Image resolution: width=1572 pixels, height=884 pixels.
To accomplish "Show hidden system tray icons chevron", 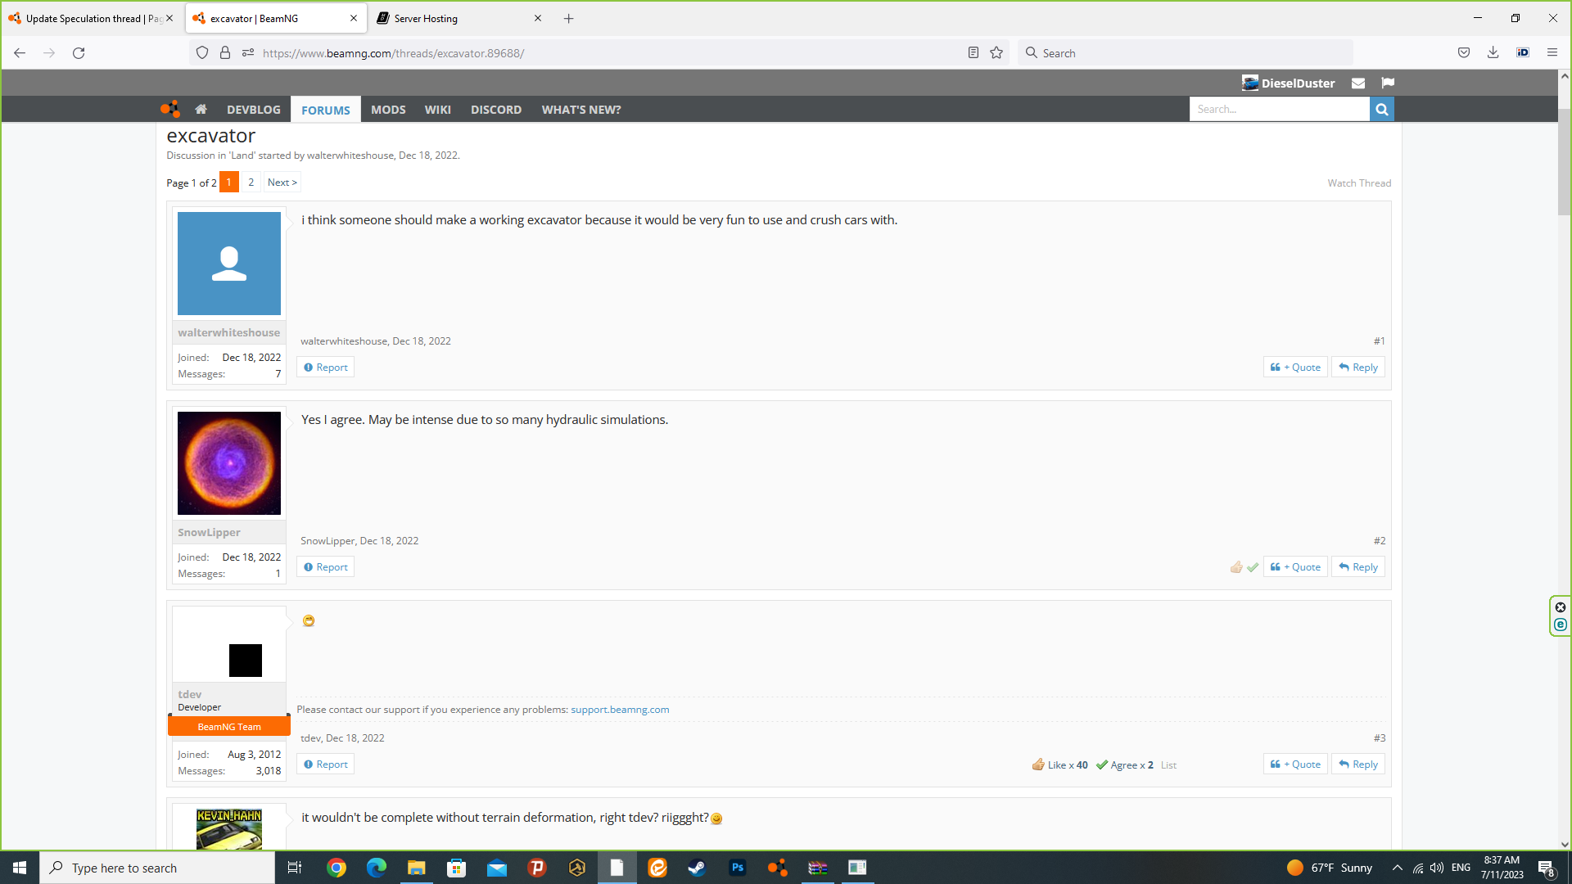I will pyautogui.click(x=1397, y=868).
